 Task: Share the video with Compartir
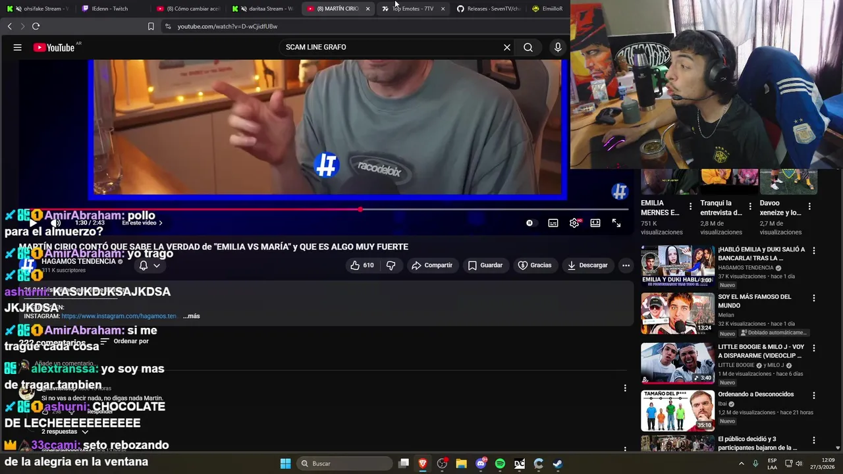click(x=432, y=265)
